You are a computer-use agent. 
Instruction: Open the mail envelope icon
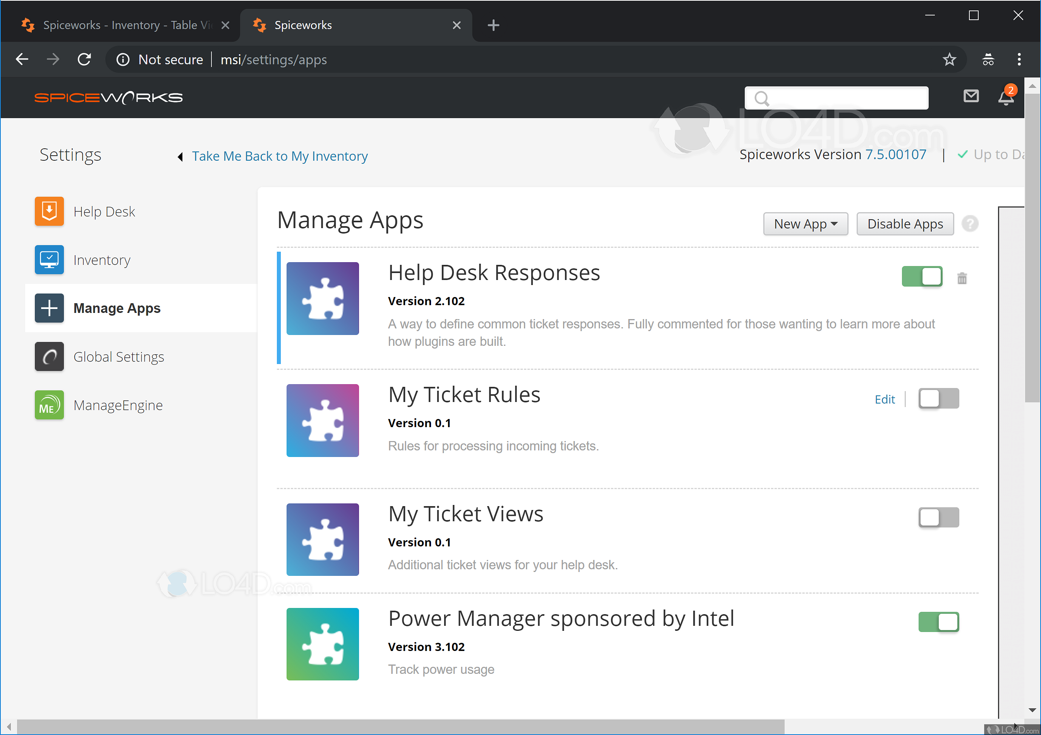971,96
